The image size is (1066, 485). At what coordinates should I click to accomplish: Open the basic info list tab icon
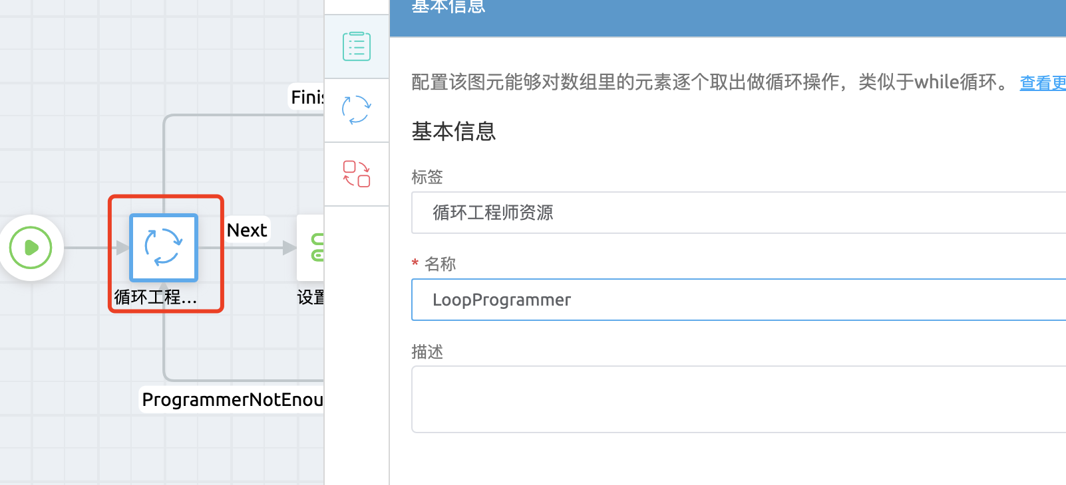pyautogui.click(x=357, y=47)
